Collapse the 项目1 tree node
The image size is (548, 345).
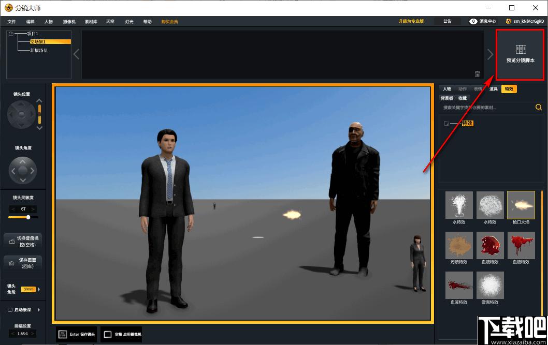click(11, 34)
